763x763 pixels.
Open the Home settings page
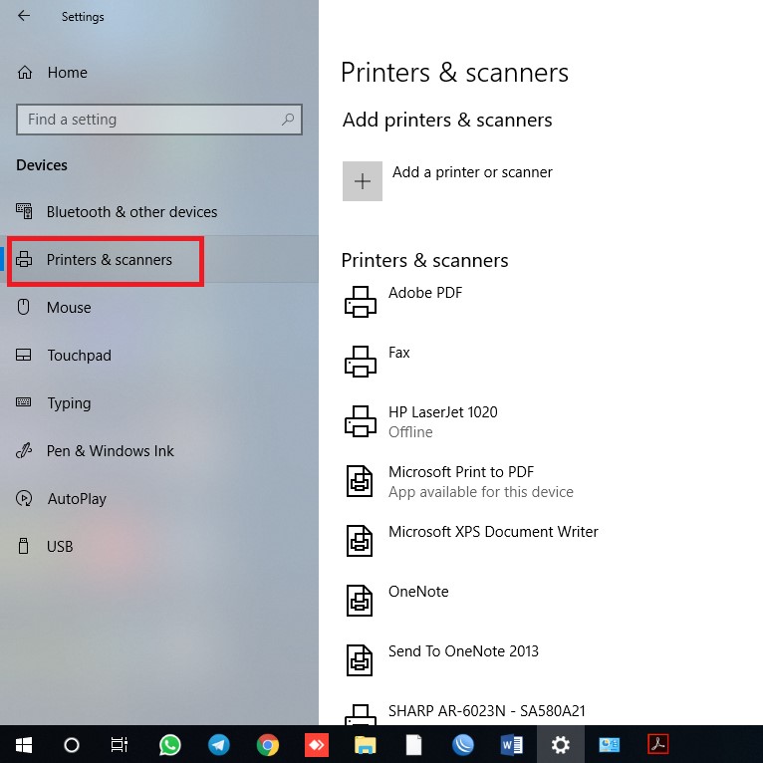pos(67,73)
